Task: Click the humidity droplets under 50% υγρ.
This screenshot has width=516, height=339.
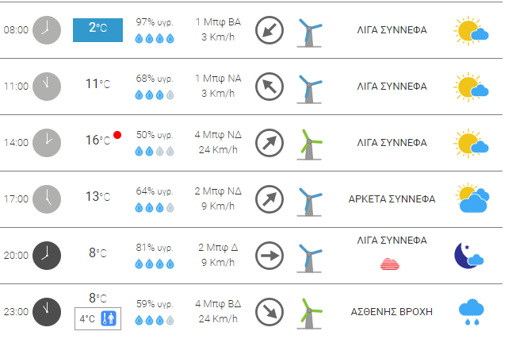Action: click(x=155, y=151)
